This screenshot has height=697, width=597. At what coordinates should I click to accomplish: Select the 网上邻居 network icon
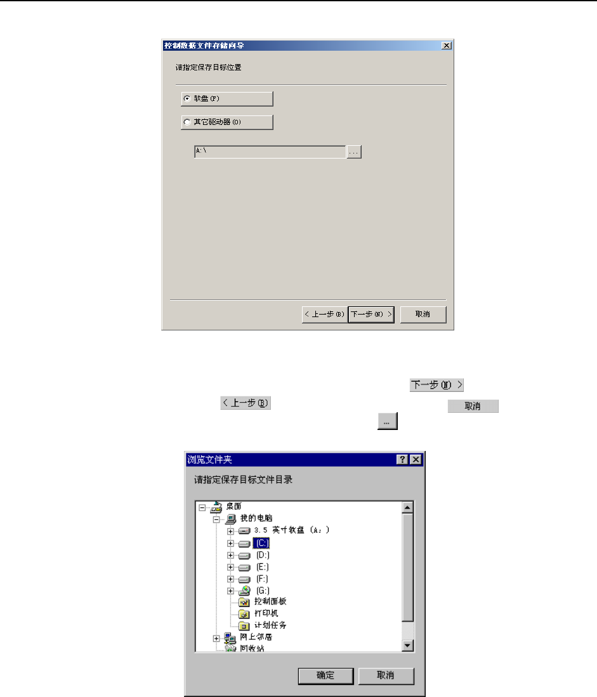tap(230, 638)
